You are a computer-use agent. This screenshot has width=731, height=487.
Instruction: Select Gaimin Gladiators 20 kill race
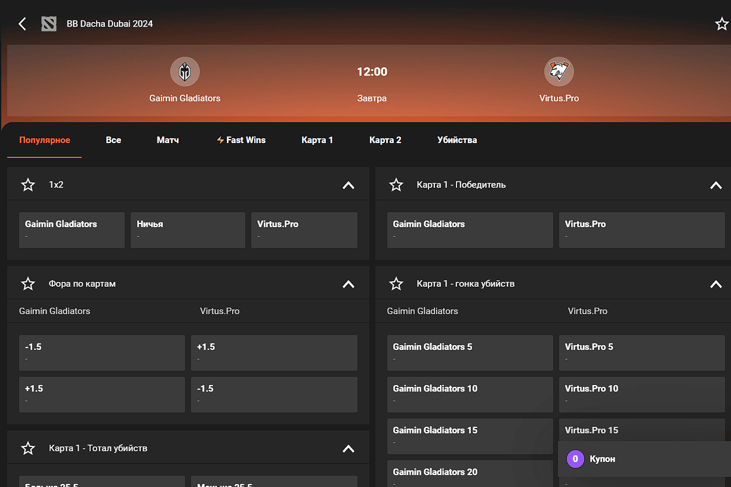tap(470, 473)
